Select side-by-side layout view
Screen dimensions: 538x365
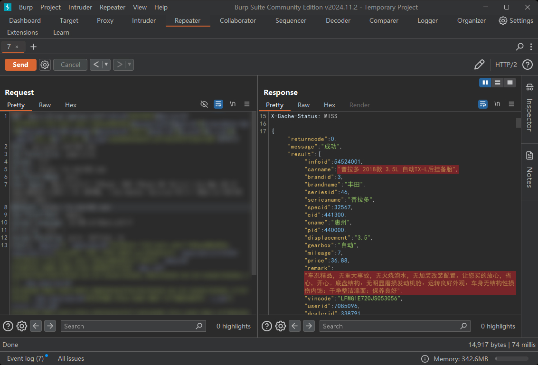pos(485,82)
